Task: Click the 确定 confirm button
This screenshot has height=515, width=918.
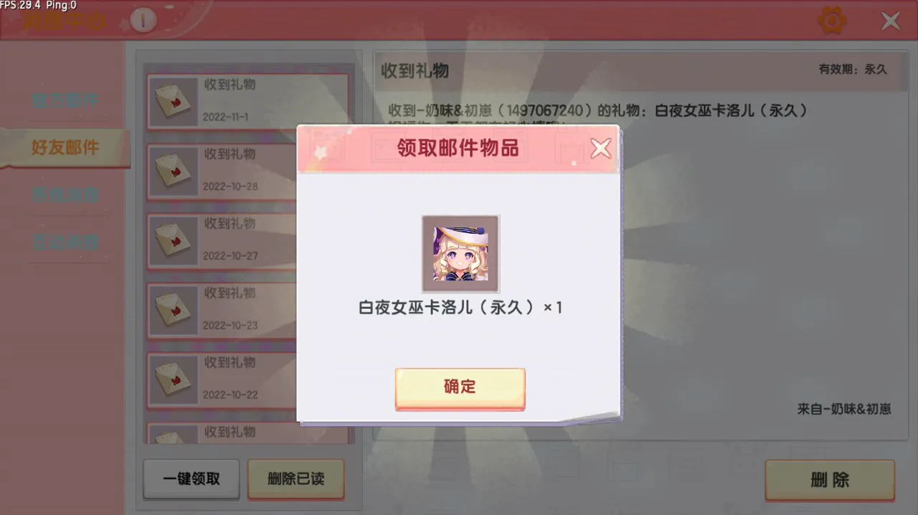Action: point(460,388)
